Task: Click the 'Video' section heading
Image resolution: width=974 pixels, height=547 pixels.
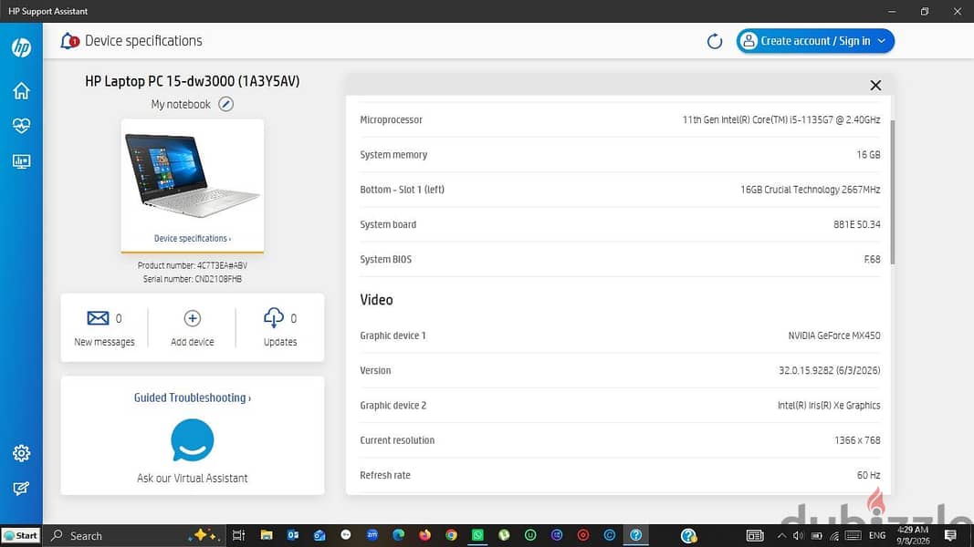Action: click(x=376, y=300)
